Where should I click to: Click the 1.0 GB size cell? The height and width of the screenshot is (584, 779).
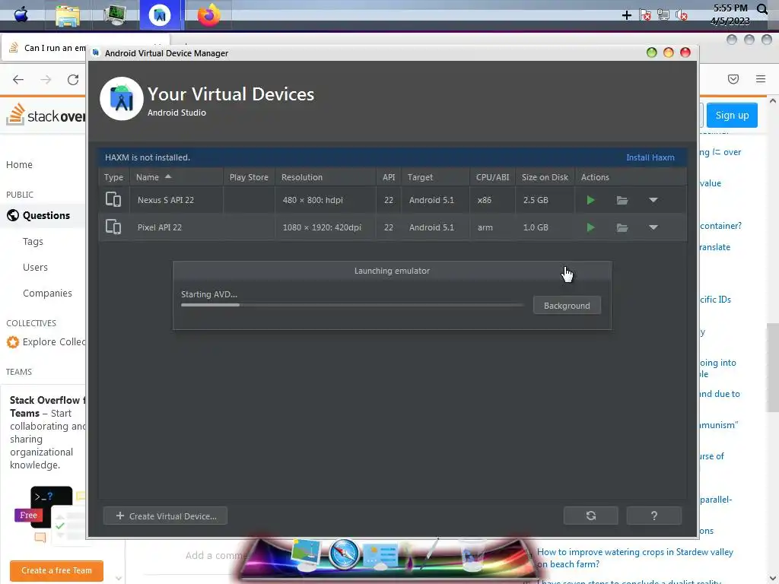(545, 227)
